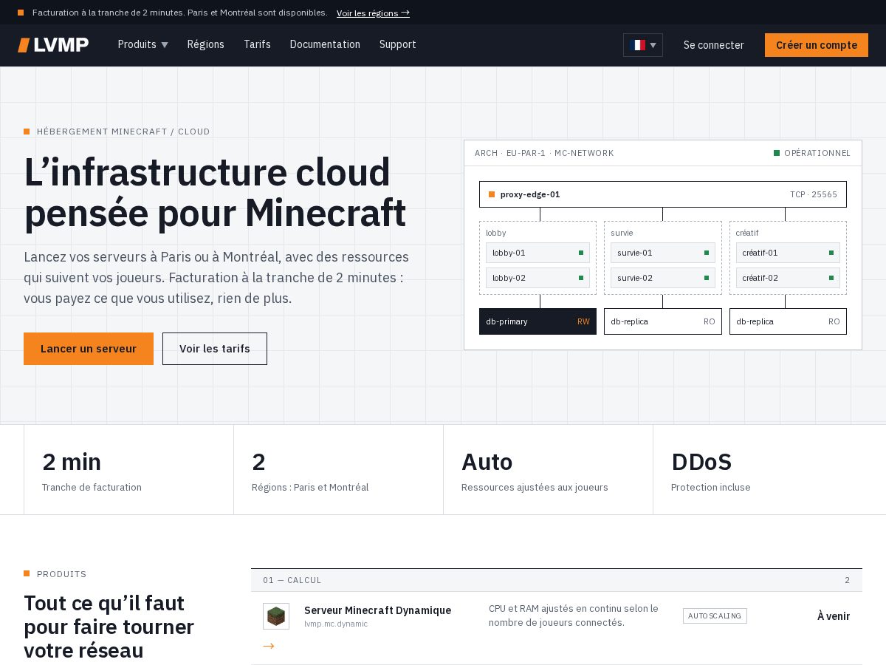The width and height of the screenshot is (886, 665).
Task: Click the 01 — CALCUL section header
Action: [557, 580]
